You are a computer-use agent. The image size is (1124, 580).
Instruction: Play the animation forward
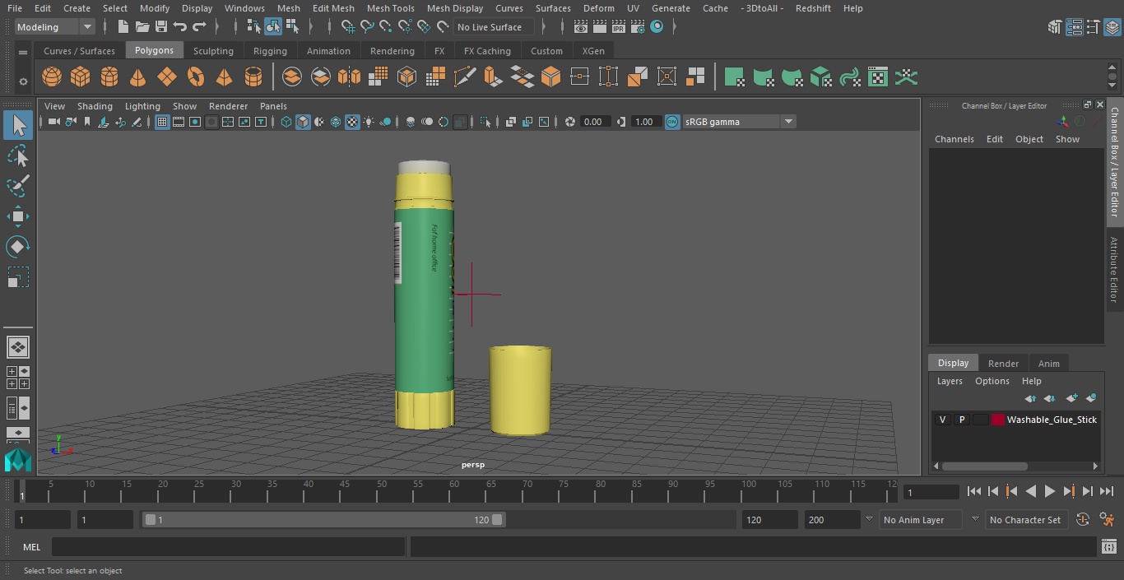(1050, 491)
